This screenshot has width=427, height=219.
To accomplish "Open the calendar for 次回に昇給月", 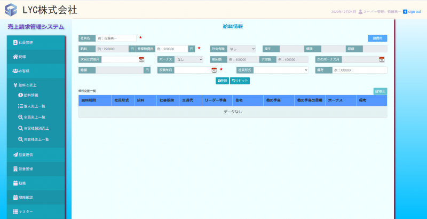I will [141, 59].
